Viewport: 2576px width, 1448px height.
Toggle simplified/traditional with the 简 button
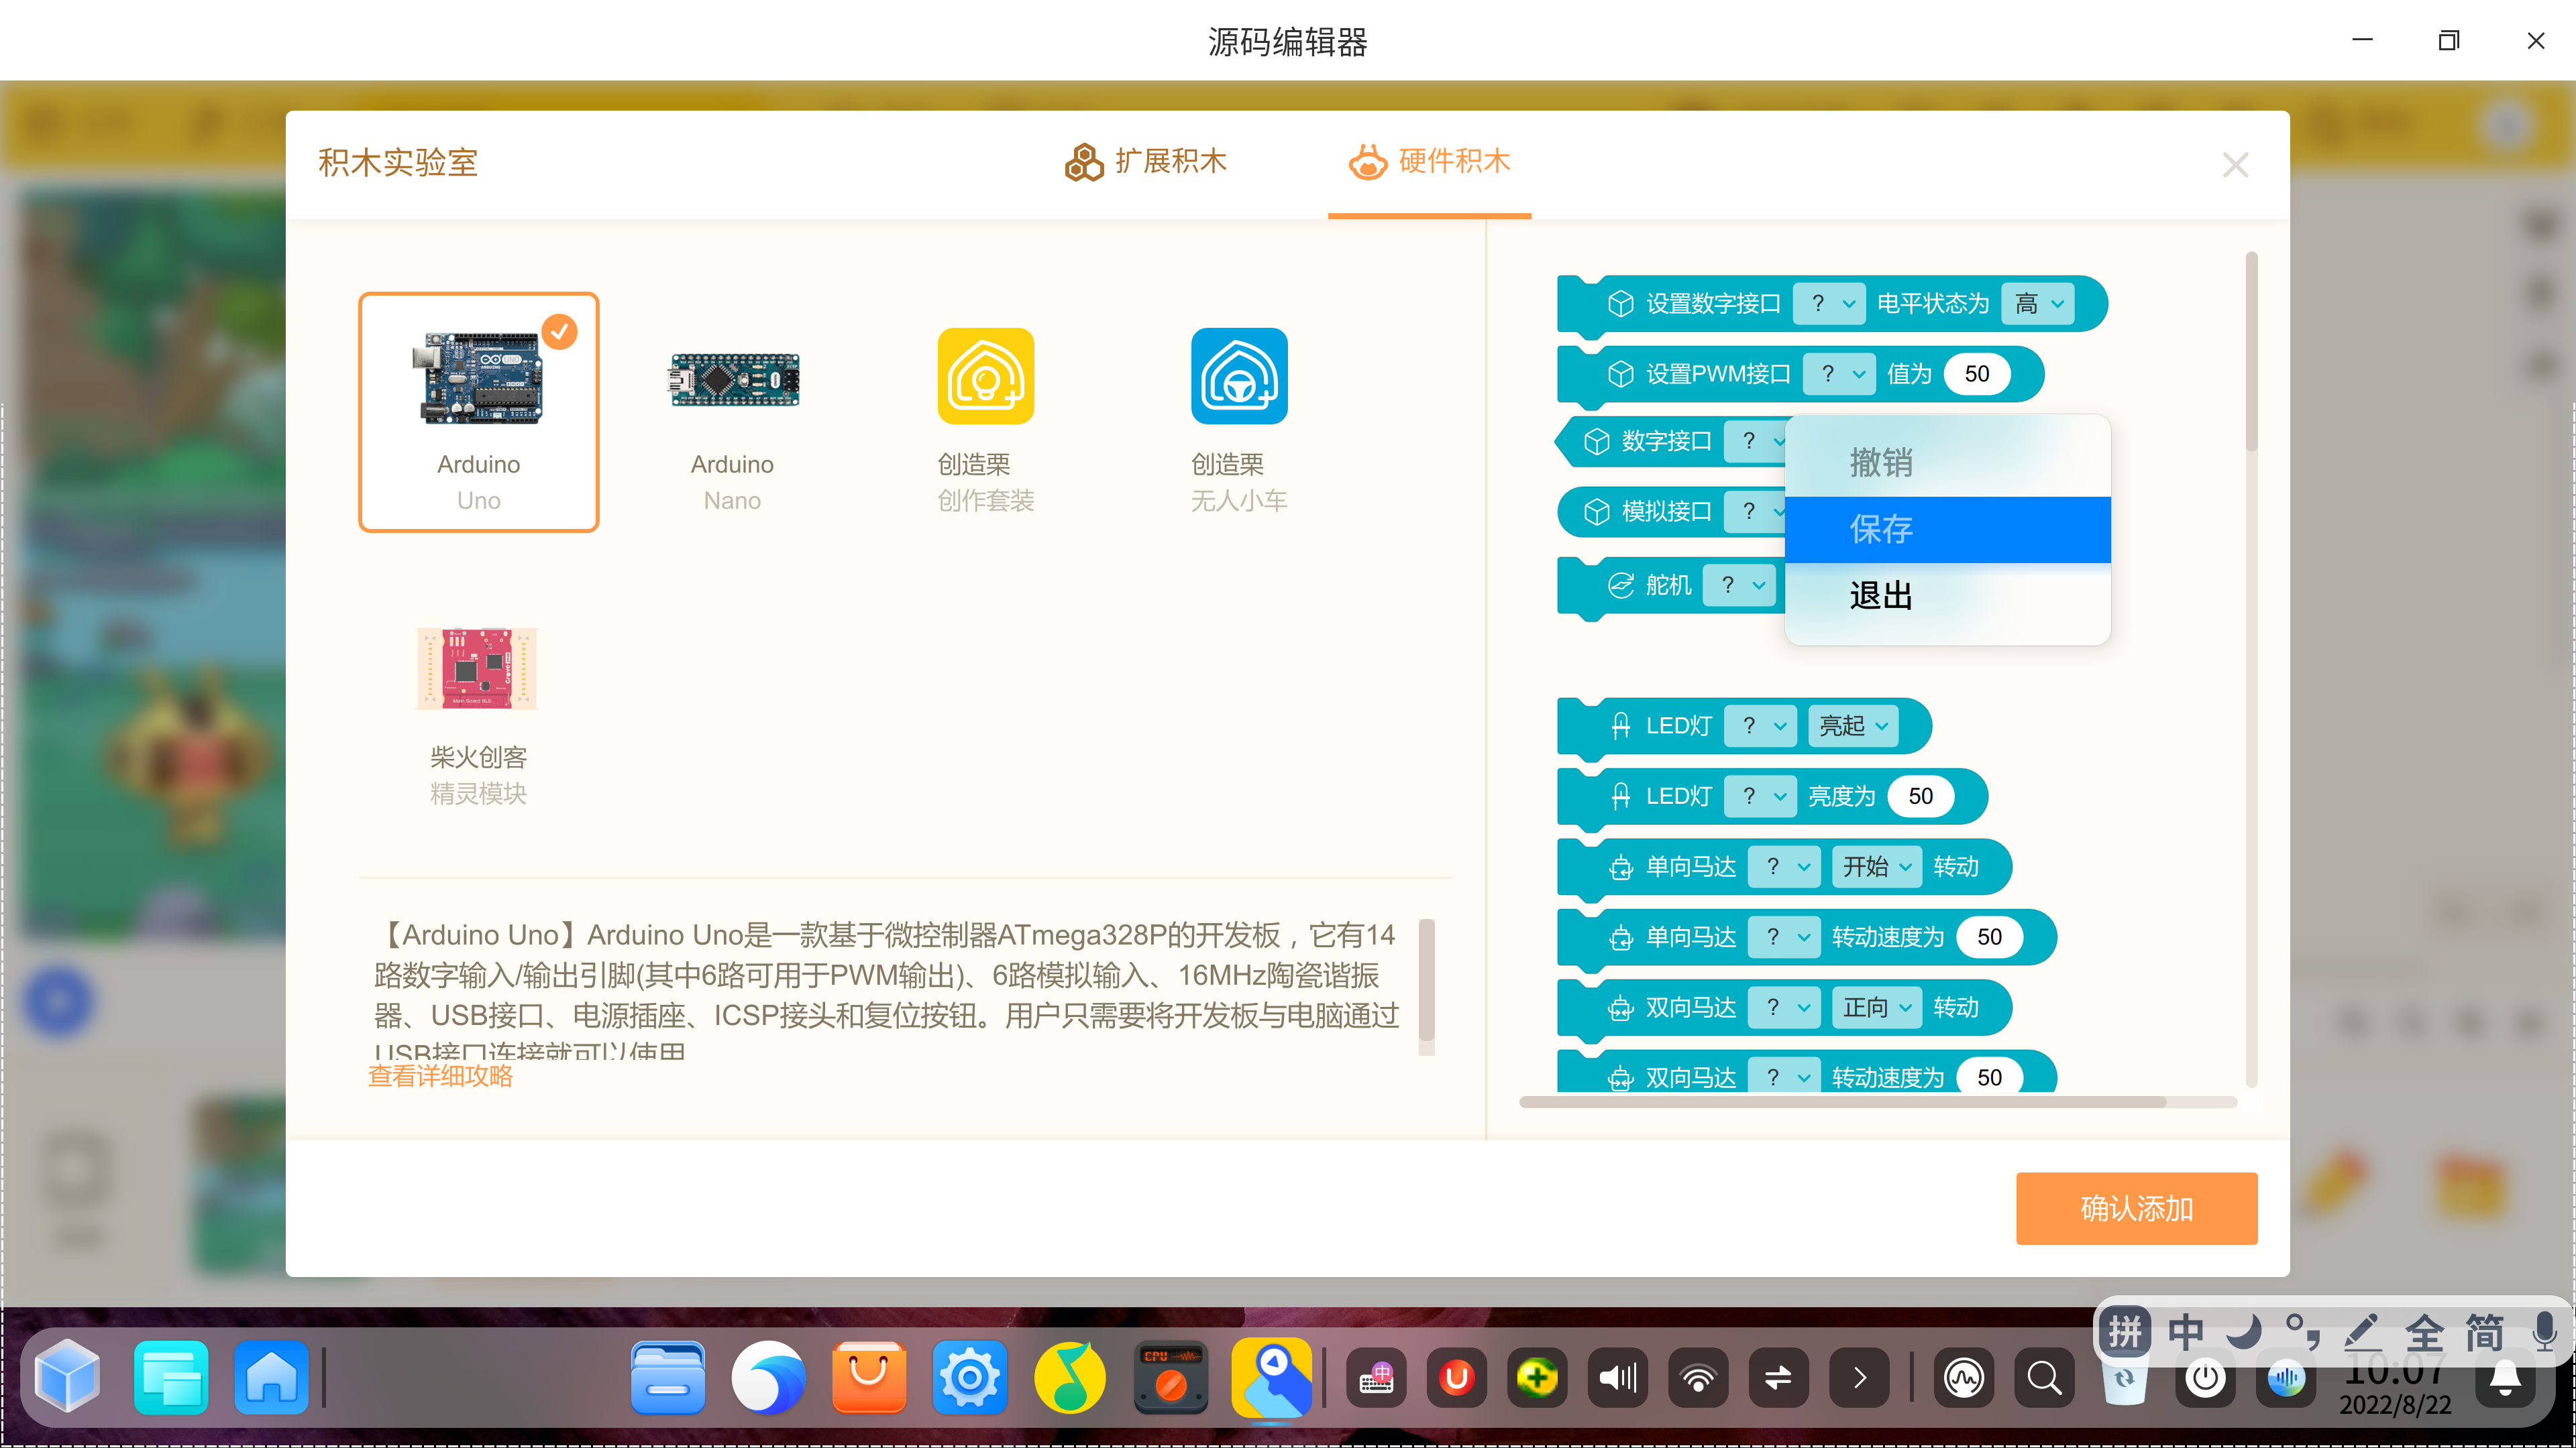2484,1332
